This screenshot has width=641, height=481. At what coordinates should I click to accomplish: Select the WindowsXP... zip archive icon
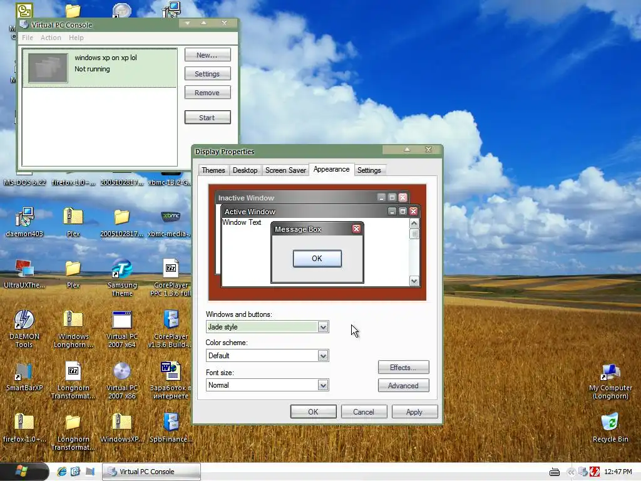(x=122, y=423)
